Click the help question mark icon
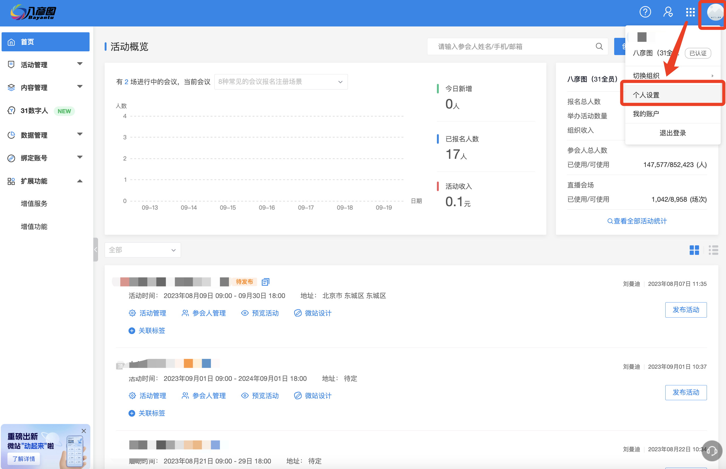 645,12
